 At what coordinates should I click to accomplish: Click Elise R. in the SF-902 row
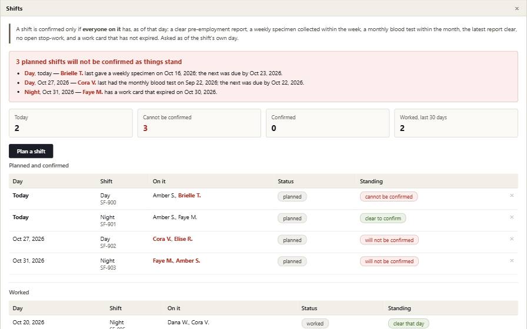pyautogui.click(x=183, y=239)
